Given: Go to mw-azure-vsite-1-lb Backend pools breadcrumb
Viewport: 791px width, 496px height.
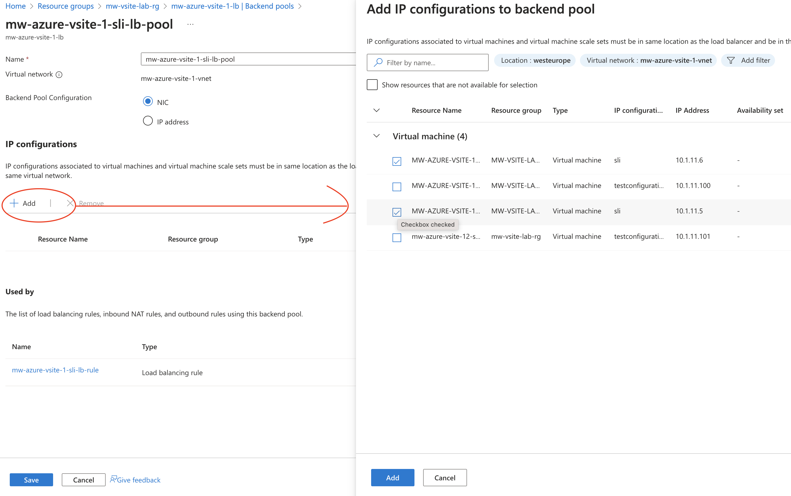Looking at the screenshot, I should point(233,6).
